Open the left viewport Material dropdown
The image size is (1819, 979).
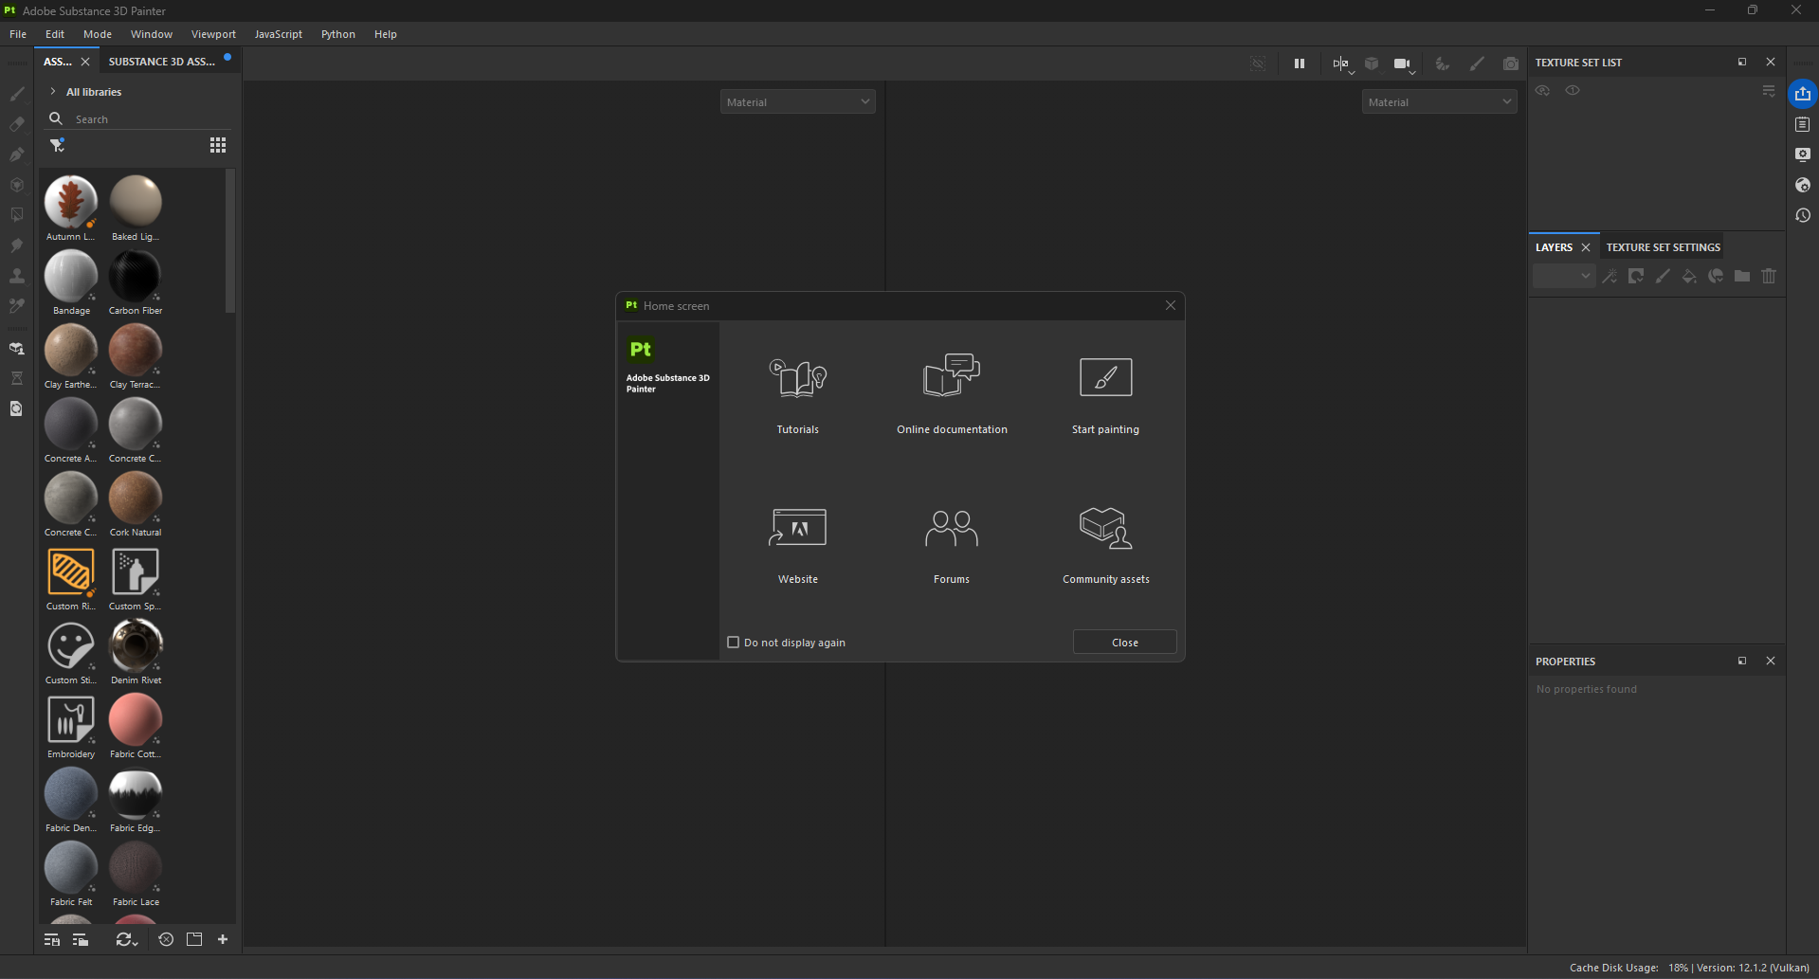click(797, 101)
